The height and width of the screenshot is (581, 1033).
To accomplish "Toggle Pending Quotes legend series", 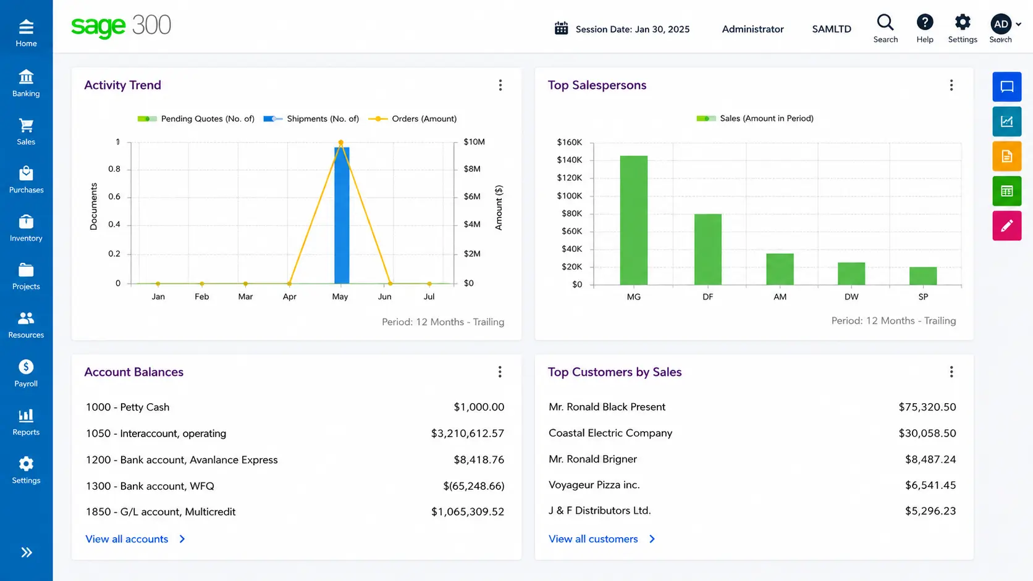I will pyautogui.click(x=196, y=119).
